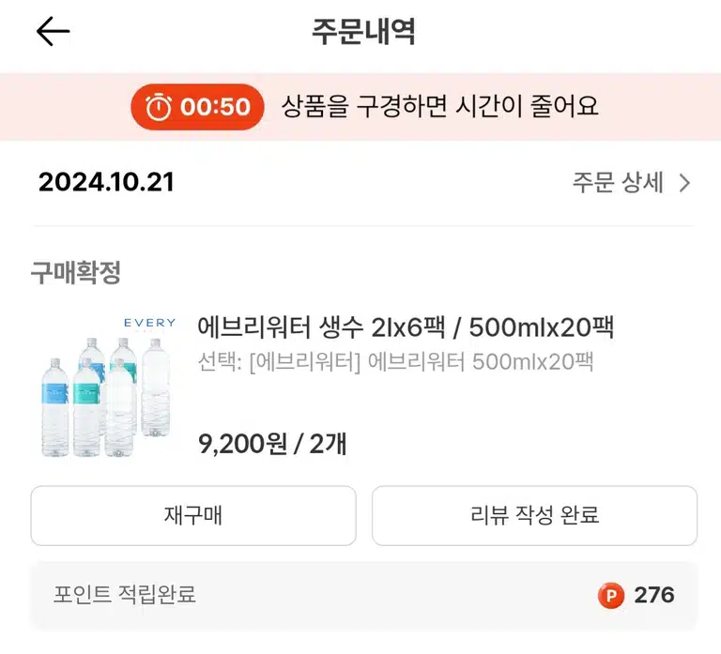Screen dimensions: 721x654
Task: Click the 276 points value
Action: point(654,595)
